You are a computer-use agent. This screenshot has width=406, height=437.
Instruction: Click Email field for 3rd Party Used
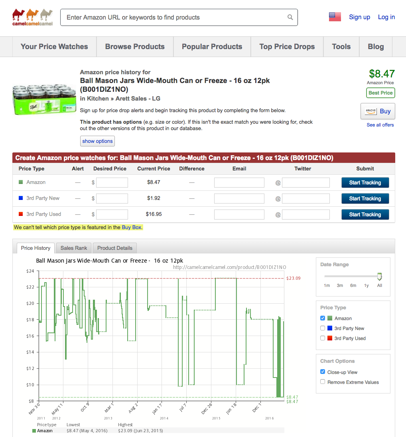239,214
